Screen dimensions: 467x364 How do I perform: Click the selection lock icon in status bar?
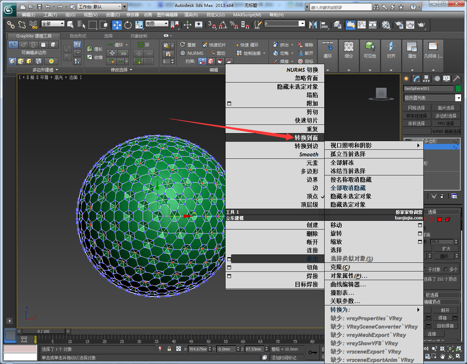(169, 349)
